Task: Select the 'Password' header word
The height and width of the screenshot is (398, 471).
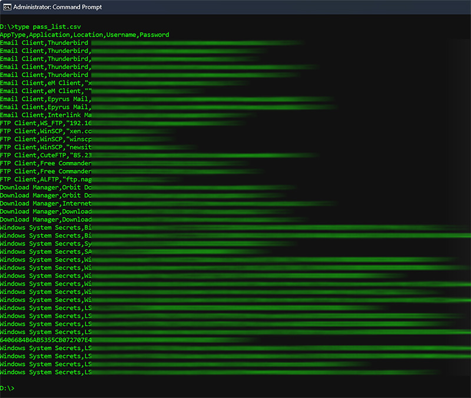Action: click(154, 35)
